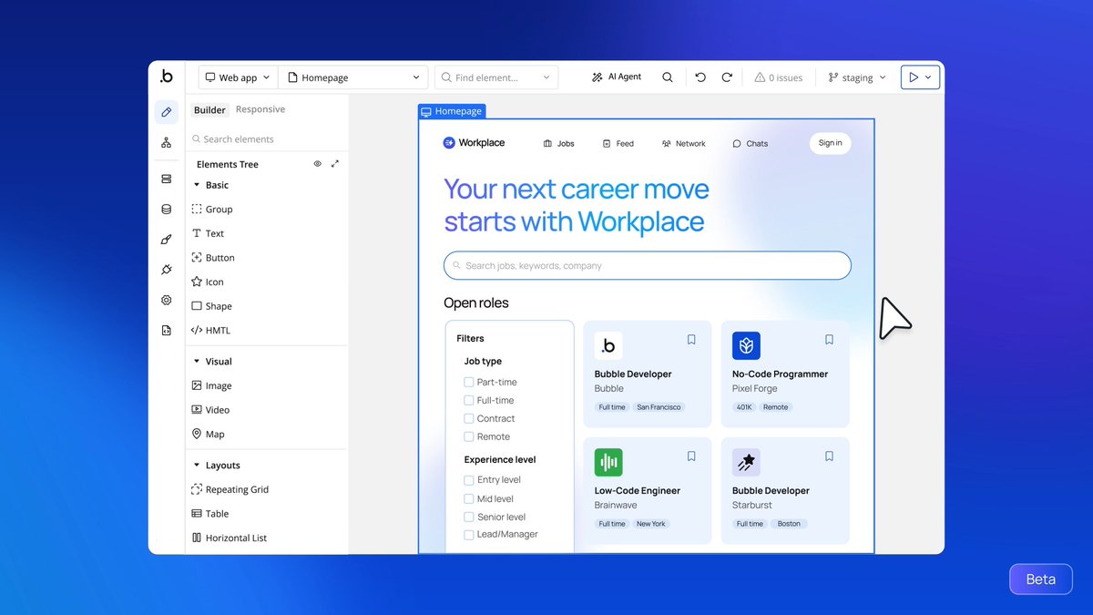The height and width of the screenshot is (615, 1093).
Task: Check the Remote job type filter
Action: click(x=469, y=437)
